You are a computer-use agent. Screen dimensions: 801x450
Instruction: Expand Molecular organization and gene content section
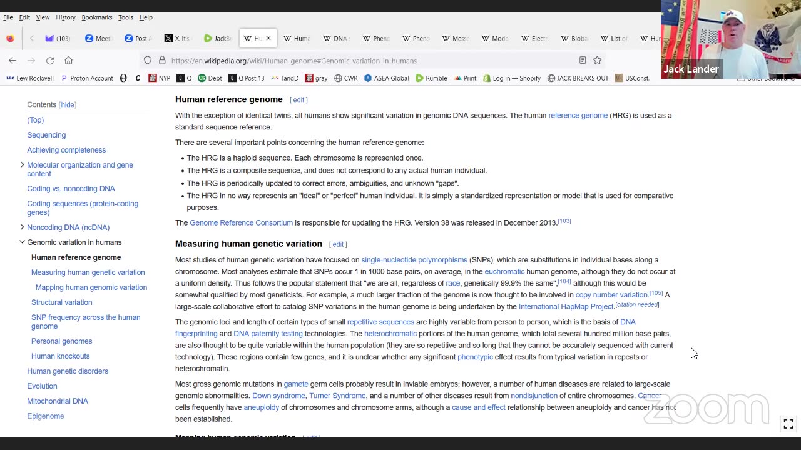[22, 165]
